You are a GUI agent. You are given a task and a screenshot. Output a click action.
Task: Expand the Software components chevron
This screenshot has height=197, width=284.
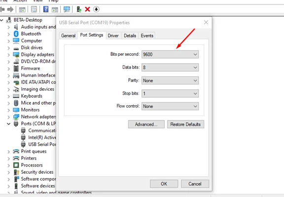9,179
